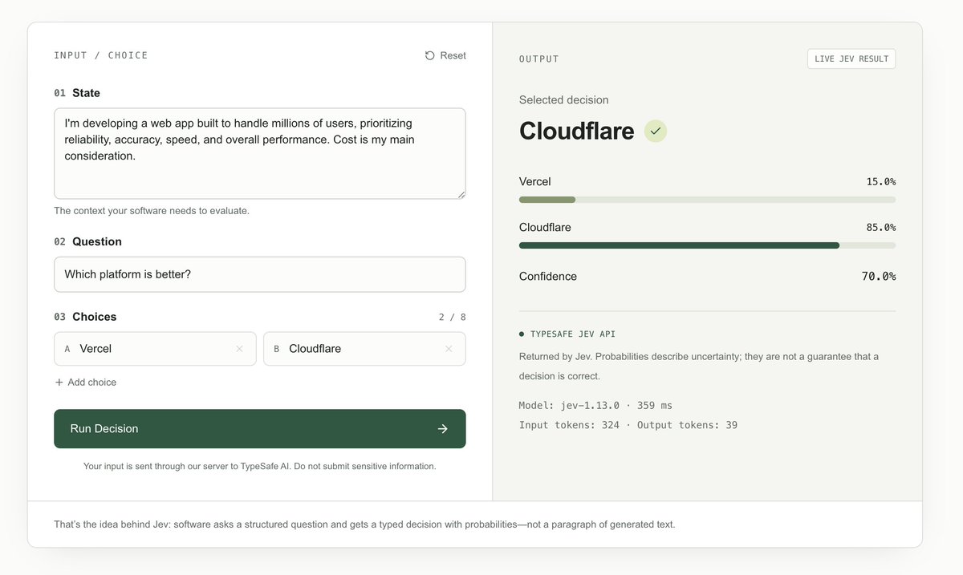Click the INPUT / CHOICE header
Viewport: 963px width, 575px height.
(101, 55)
